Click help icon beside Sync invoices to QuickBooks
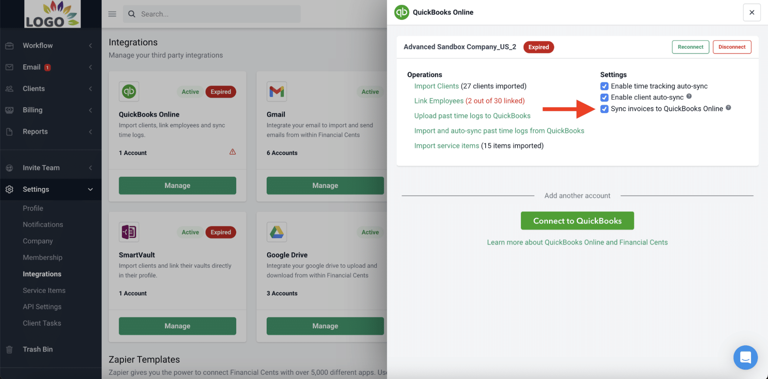The image size is (768, 379). [x=728, y=108]
